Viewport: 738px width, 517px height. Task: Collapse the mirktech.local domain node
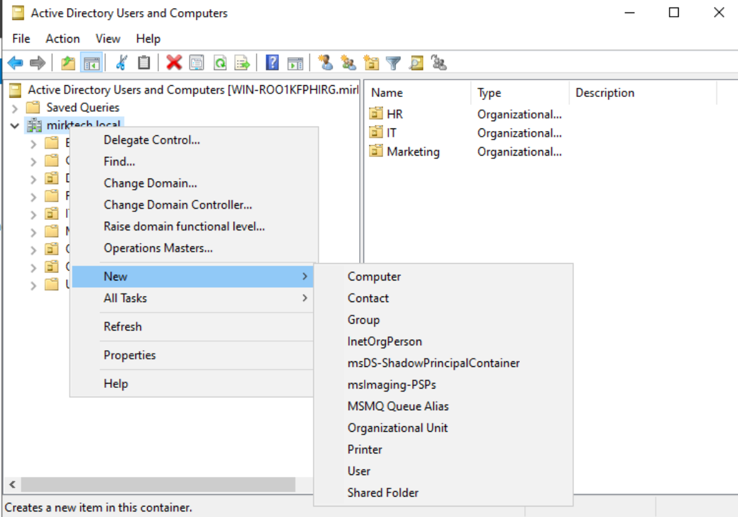pos(15,126)
